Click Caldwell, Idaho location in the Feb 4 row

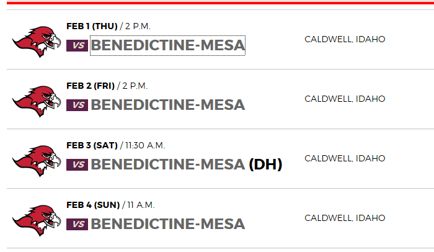(345, 218)
